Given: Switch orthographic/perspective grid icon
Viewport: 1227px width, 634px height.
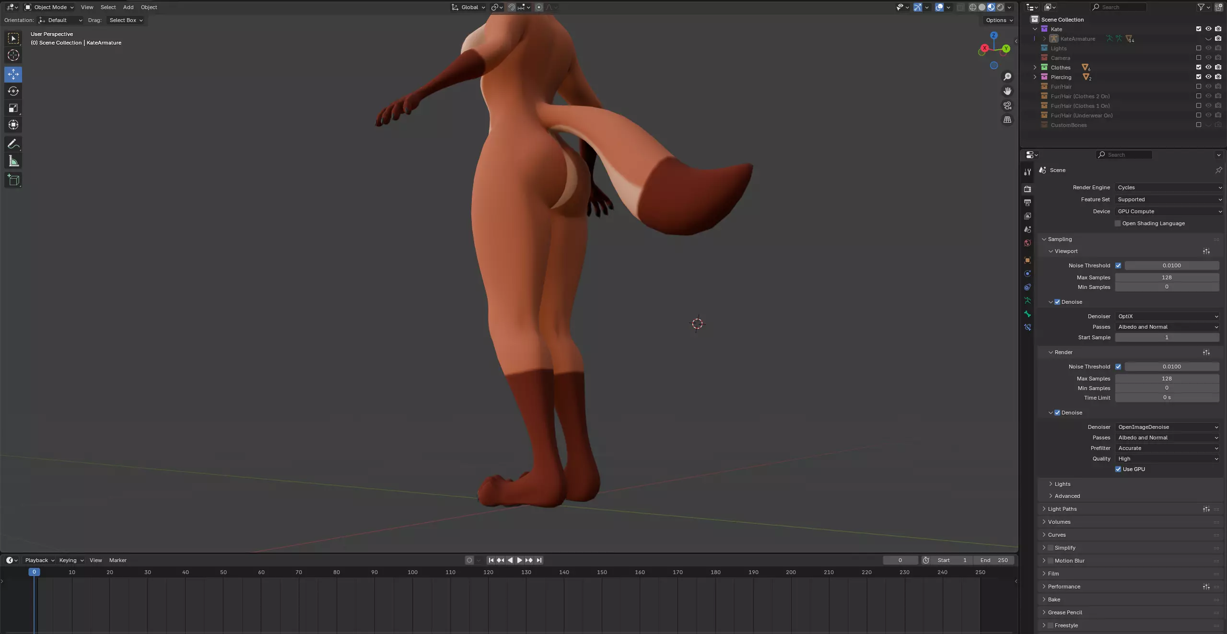Looking at the screenshot, I should coord(1007,120).
